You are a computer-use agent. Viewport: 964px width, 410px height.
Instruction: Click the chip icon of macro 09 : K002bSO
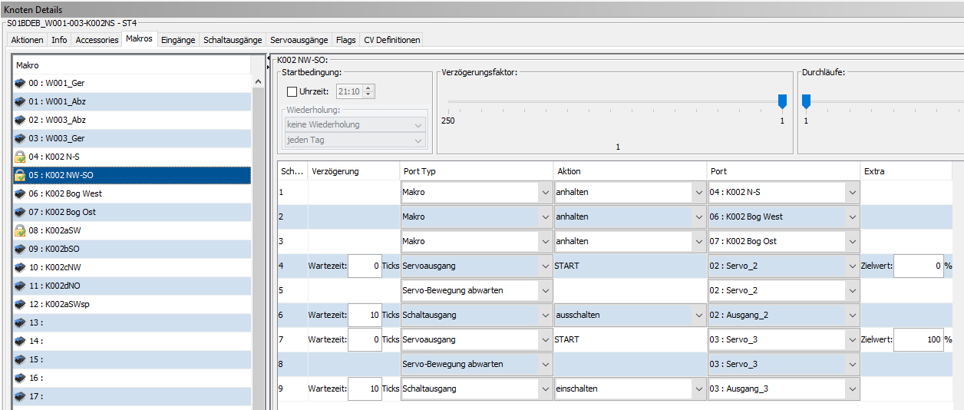tap(20, 249)
